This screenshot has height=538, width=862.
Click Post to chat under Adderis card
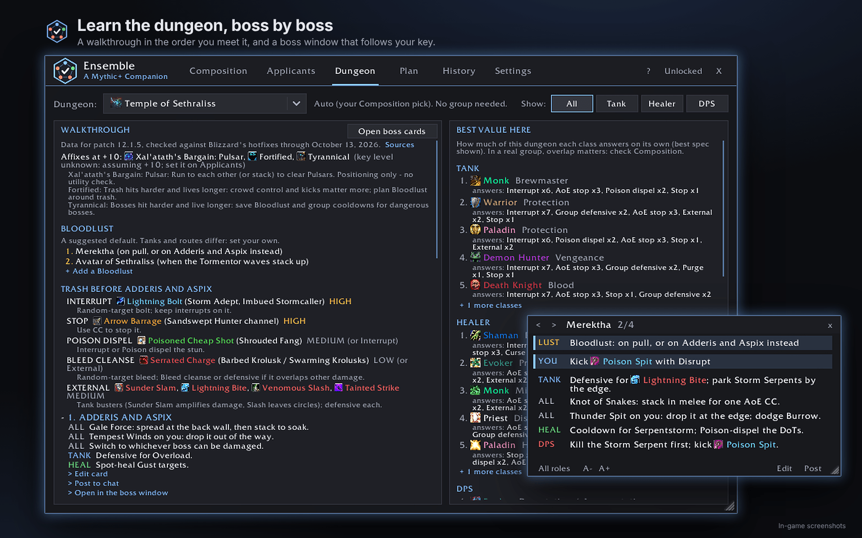[93, 483]
